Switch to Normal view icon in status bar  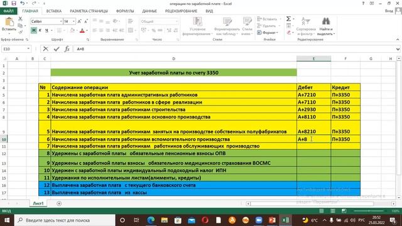(321, 211)
